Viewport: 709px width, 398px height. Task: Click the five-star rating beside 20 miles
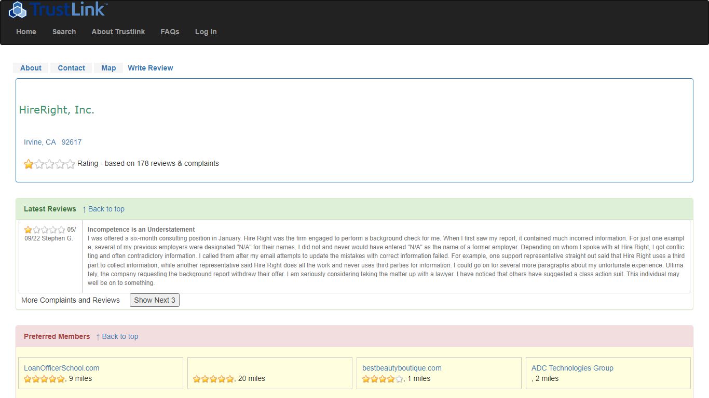pyautogui.click(x=213, y=379)
